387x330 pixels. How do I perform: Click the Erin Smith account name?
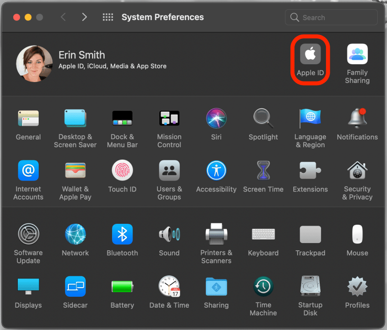click(82, 55)
